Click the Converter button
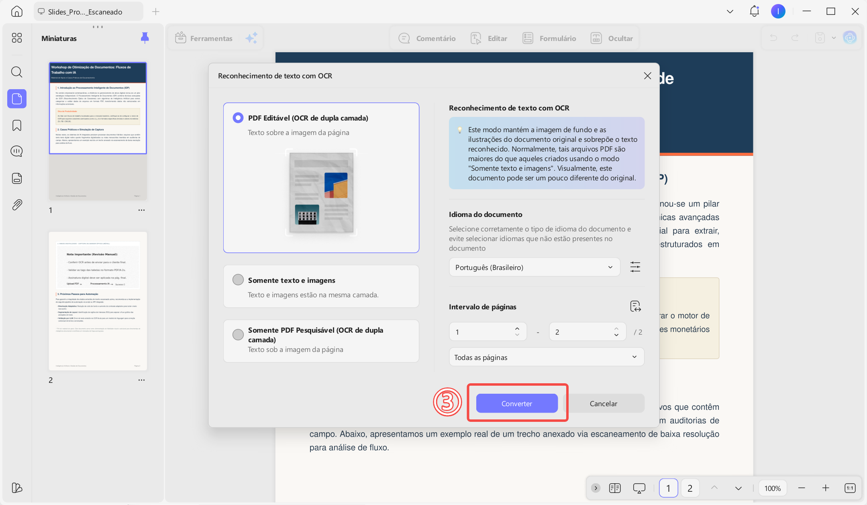 (517, 403)
